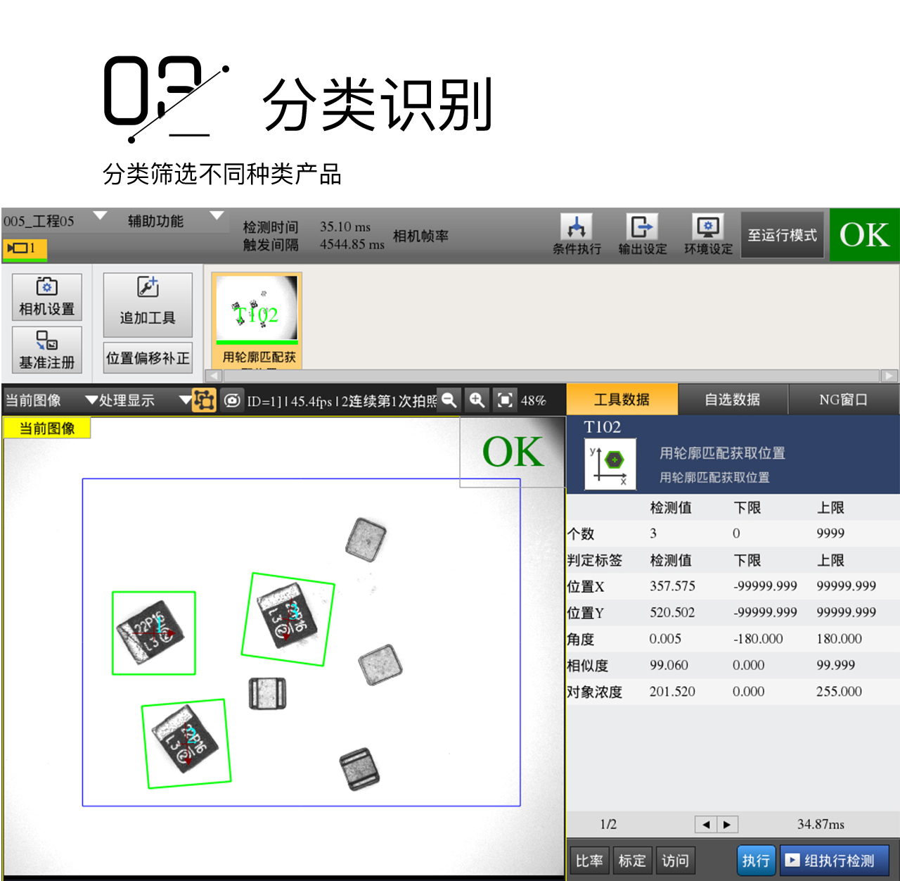Expand the 005_工程05 project dropdown

tap(100, 215)
